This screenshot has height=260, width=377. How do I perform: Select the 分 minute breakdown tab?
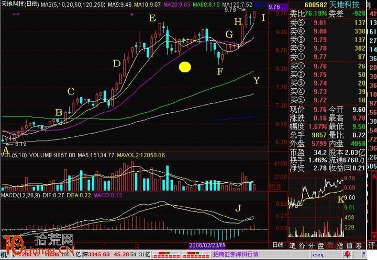pyautogui.click(x=312, y=245)
